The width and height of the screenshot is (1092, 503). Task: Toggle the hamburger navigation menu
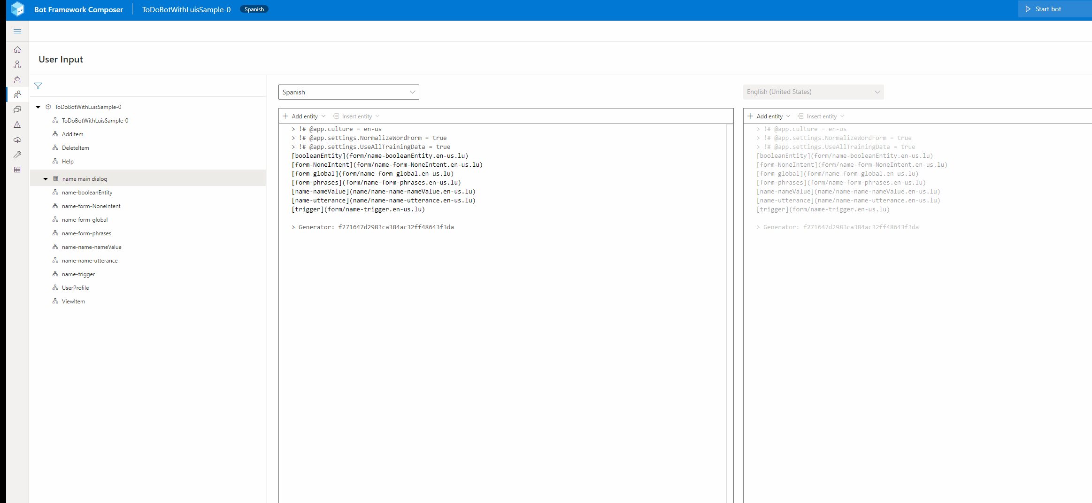coord(17,31)
